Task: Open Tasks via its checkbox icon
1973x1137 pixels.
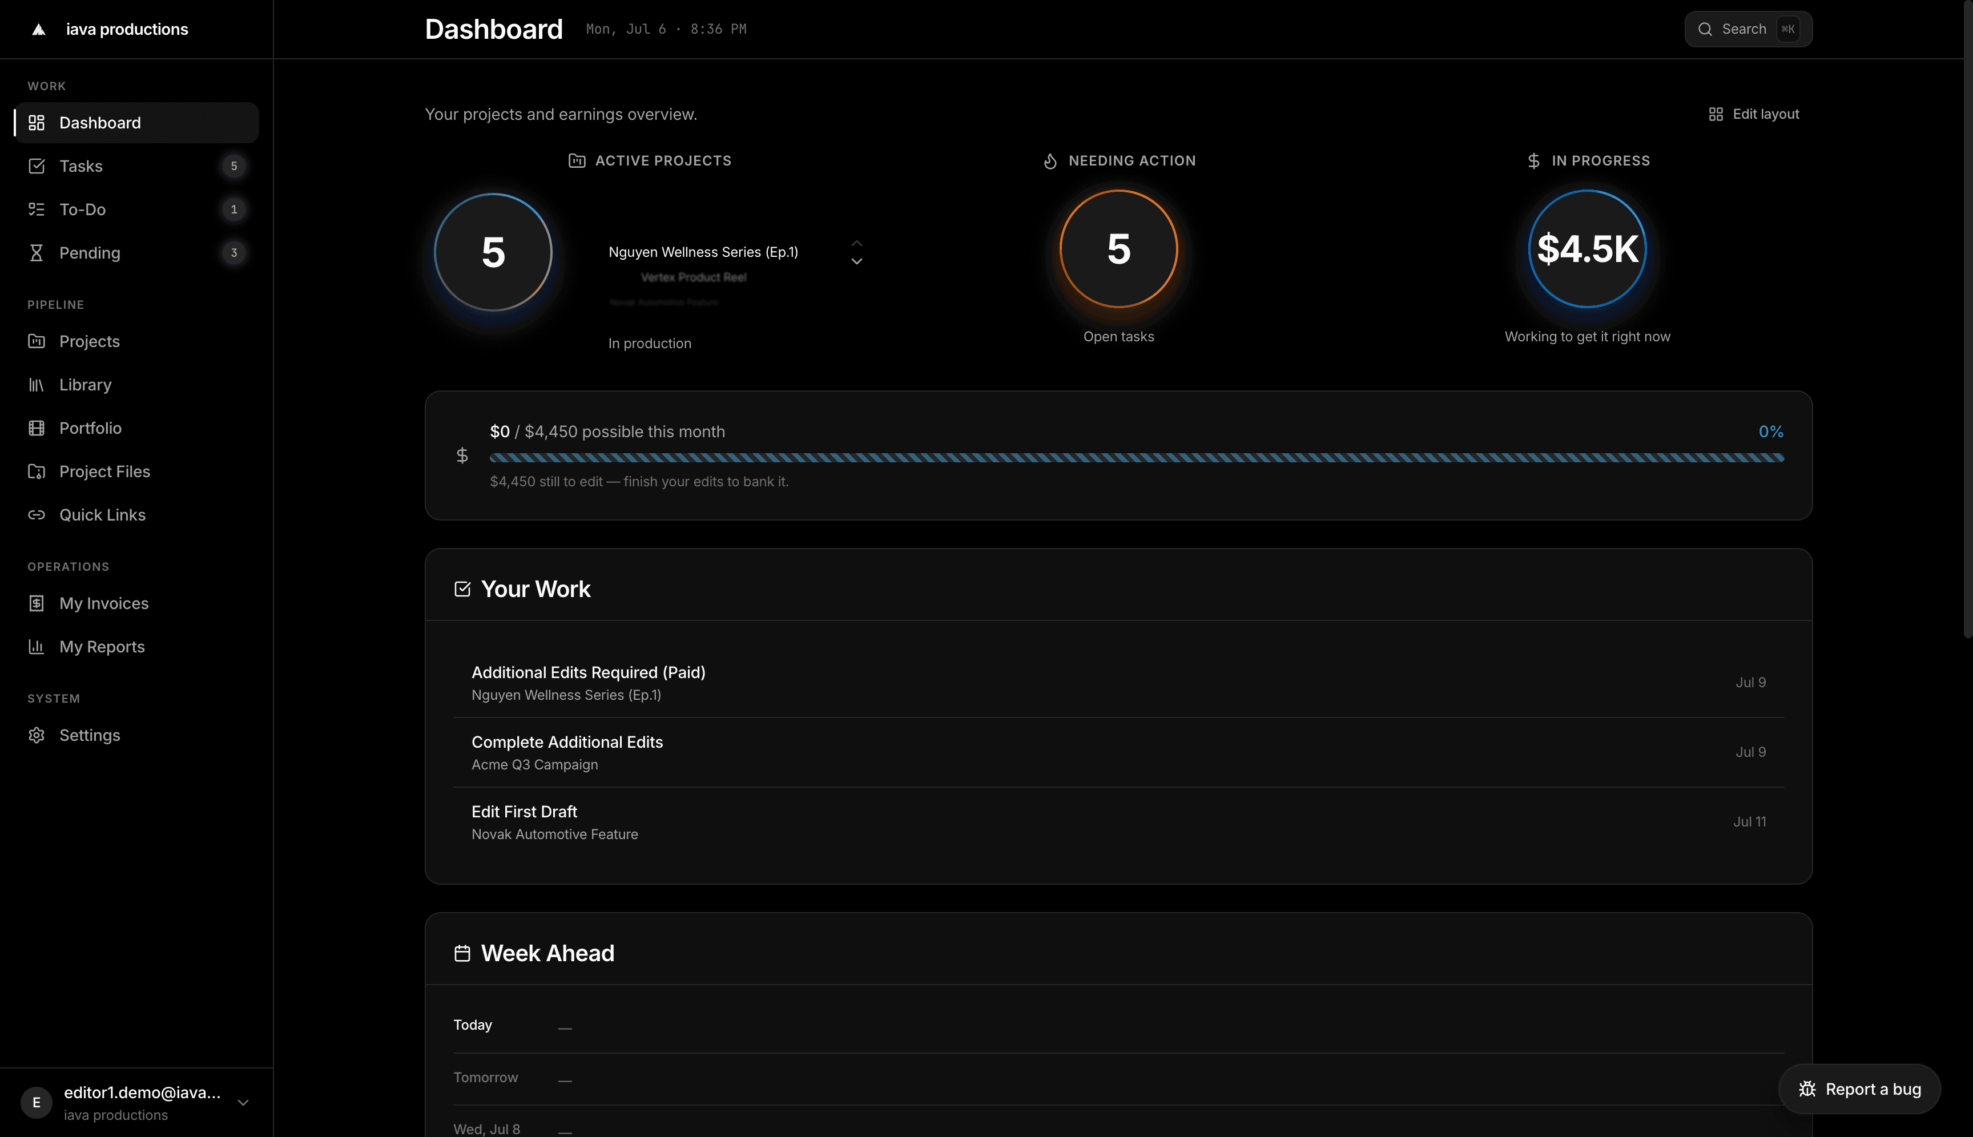Action: (x=37, y=166)
